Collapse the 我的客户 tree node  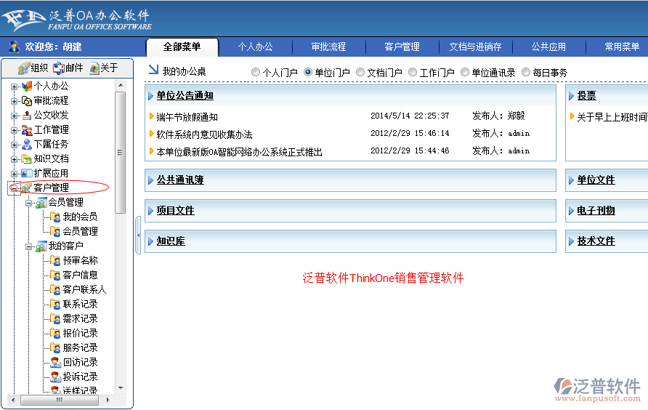click(x=28, y=246)
